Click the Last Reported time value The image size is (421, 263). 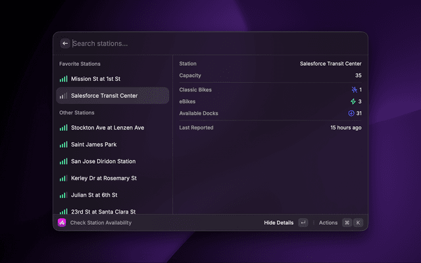coord(345,128)
